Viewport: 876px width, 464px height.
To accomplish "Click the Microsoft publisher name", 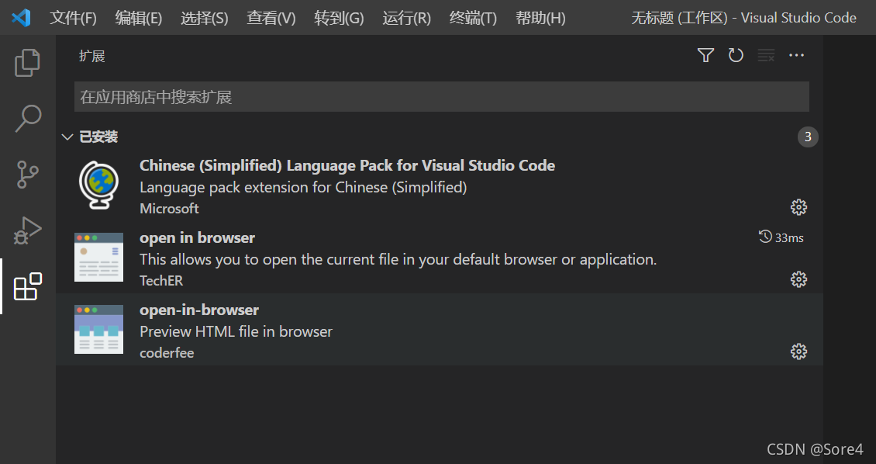I will click(x=169, y=209).
